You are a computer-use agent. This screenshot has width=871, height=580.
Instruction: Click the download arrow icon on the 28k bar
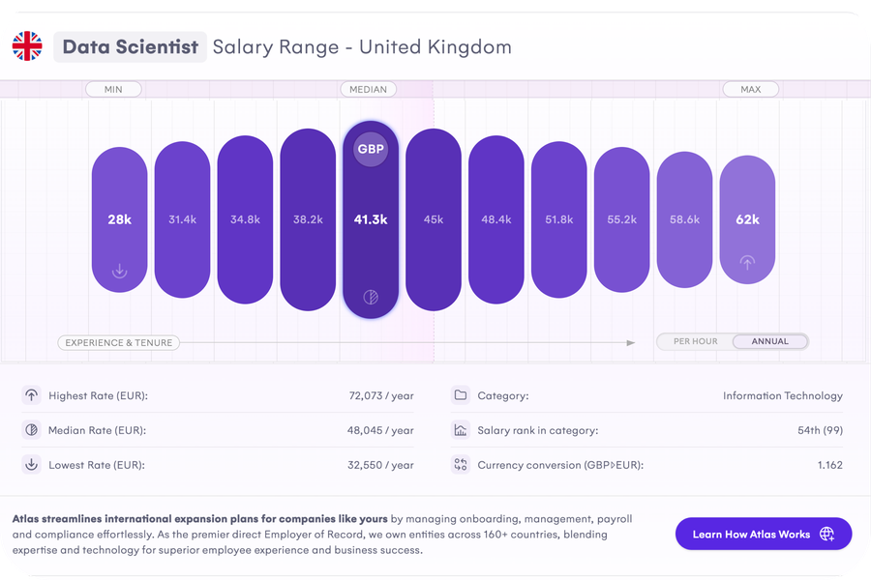pos(119,271)
